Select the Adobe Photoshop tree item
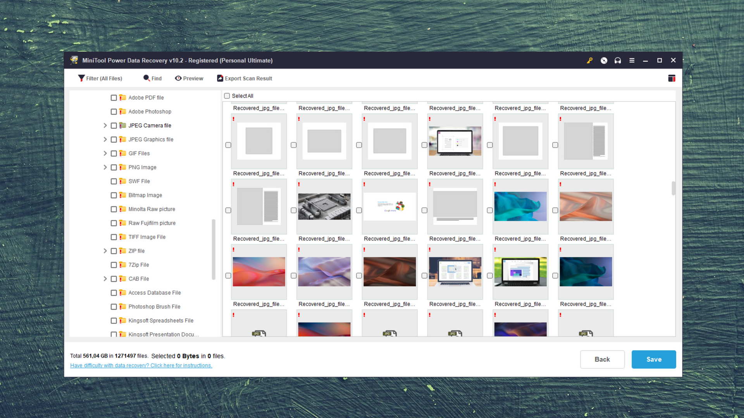Screen dimensions: 744x418 point(150,111)
